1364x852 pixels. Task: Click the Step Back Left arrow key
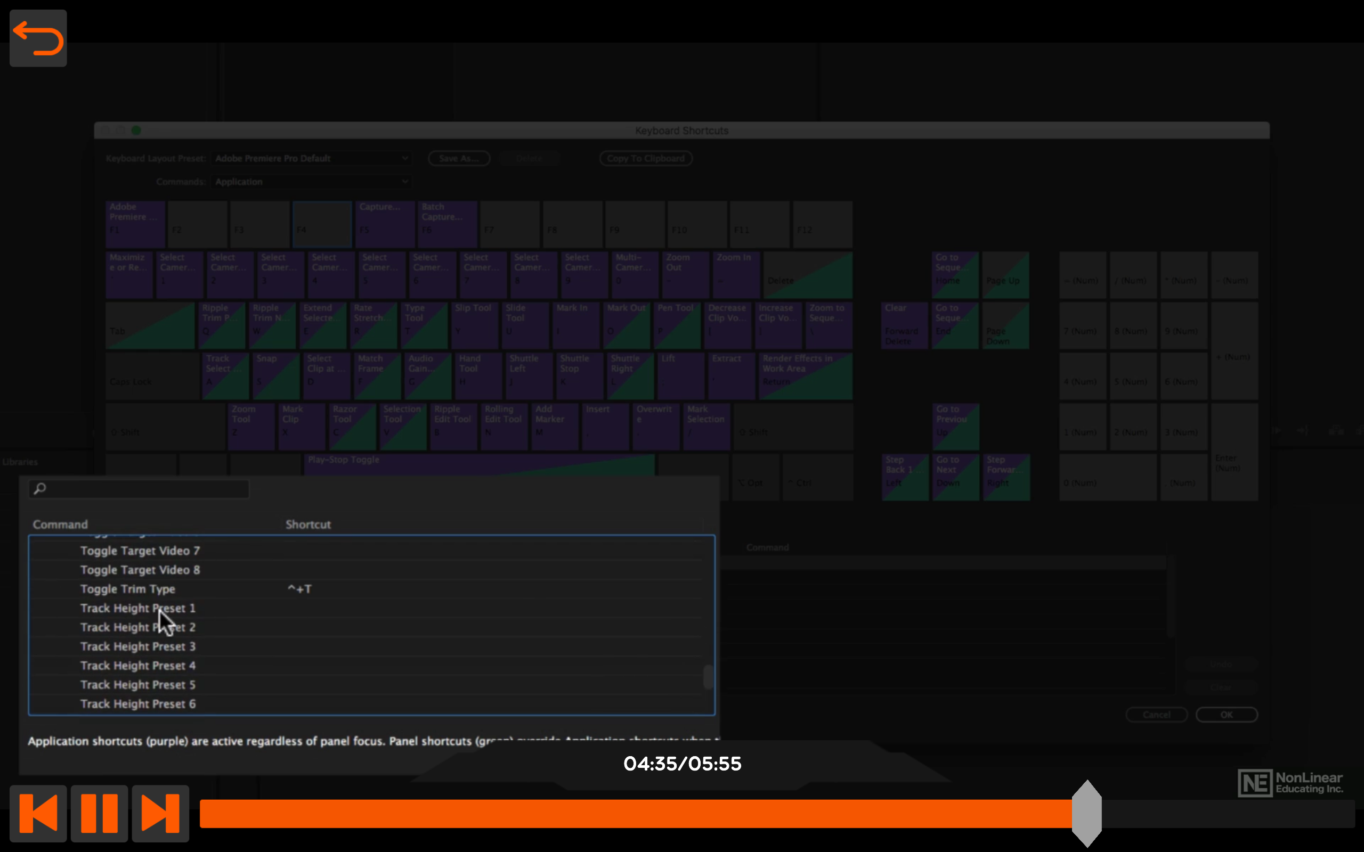pyautogui.click(x=905, y=477)
